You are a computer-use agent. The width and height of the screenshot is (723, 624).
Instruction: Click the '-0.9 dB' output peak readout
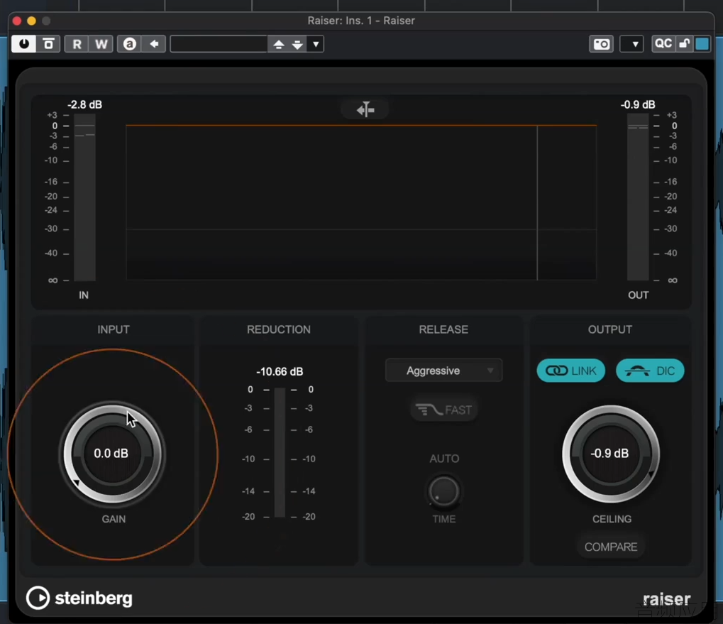pyautogui.click(x=638, y=104)
